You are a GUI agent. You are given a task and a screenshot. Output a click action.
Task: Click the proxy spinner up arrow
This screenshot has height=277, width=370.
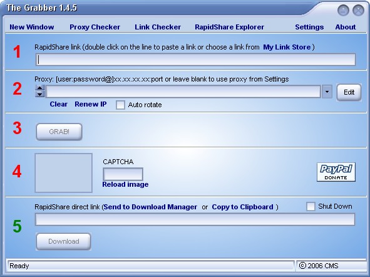39,88
